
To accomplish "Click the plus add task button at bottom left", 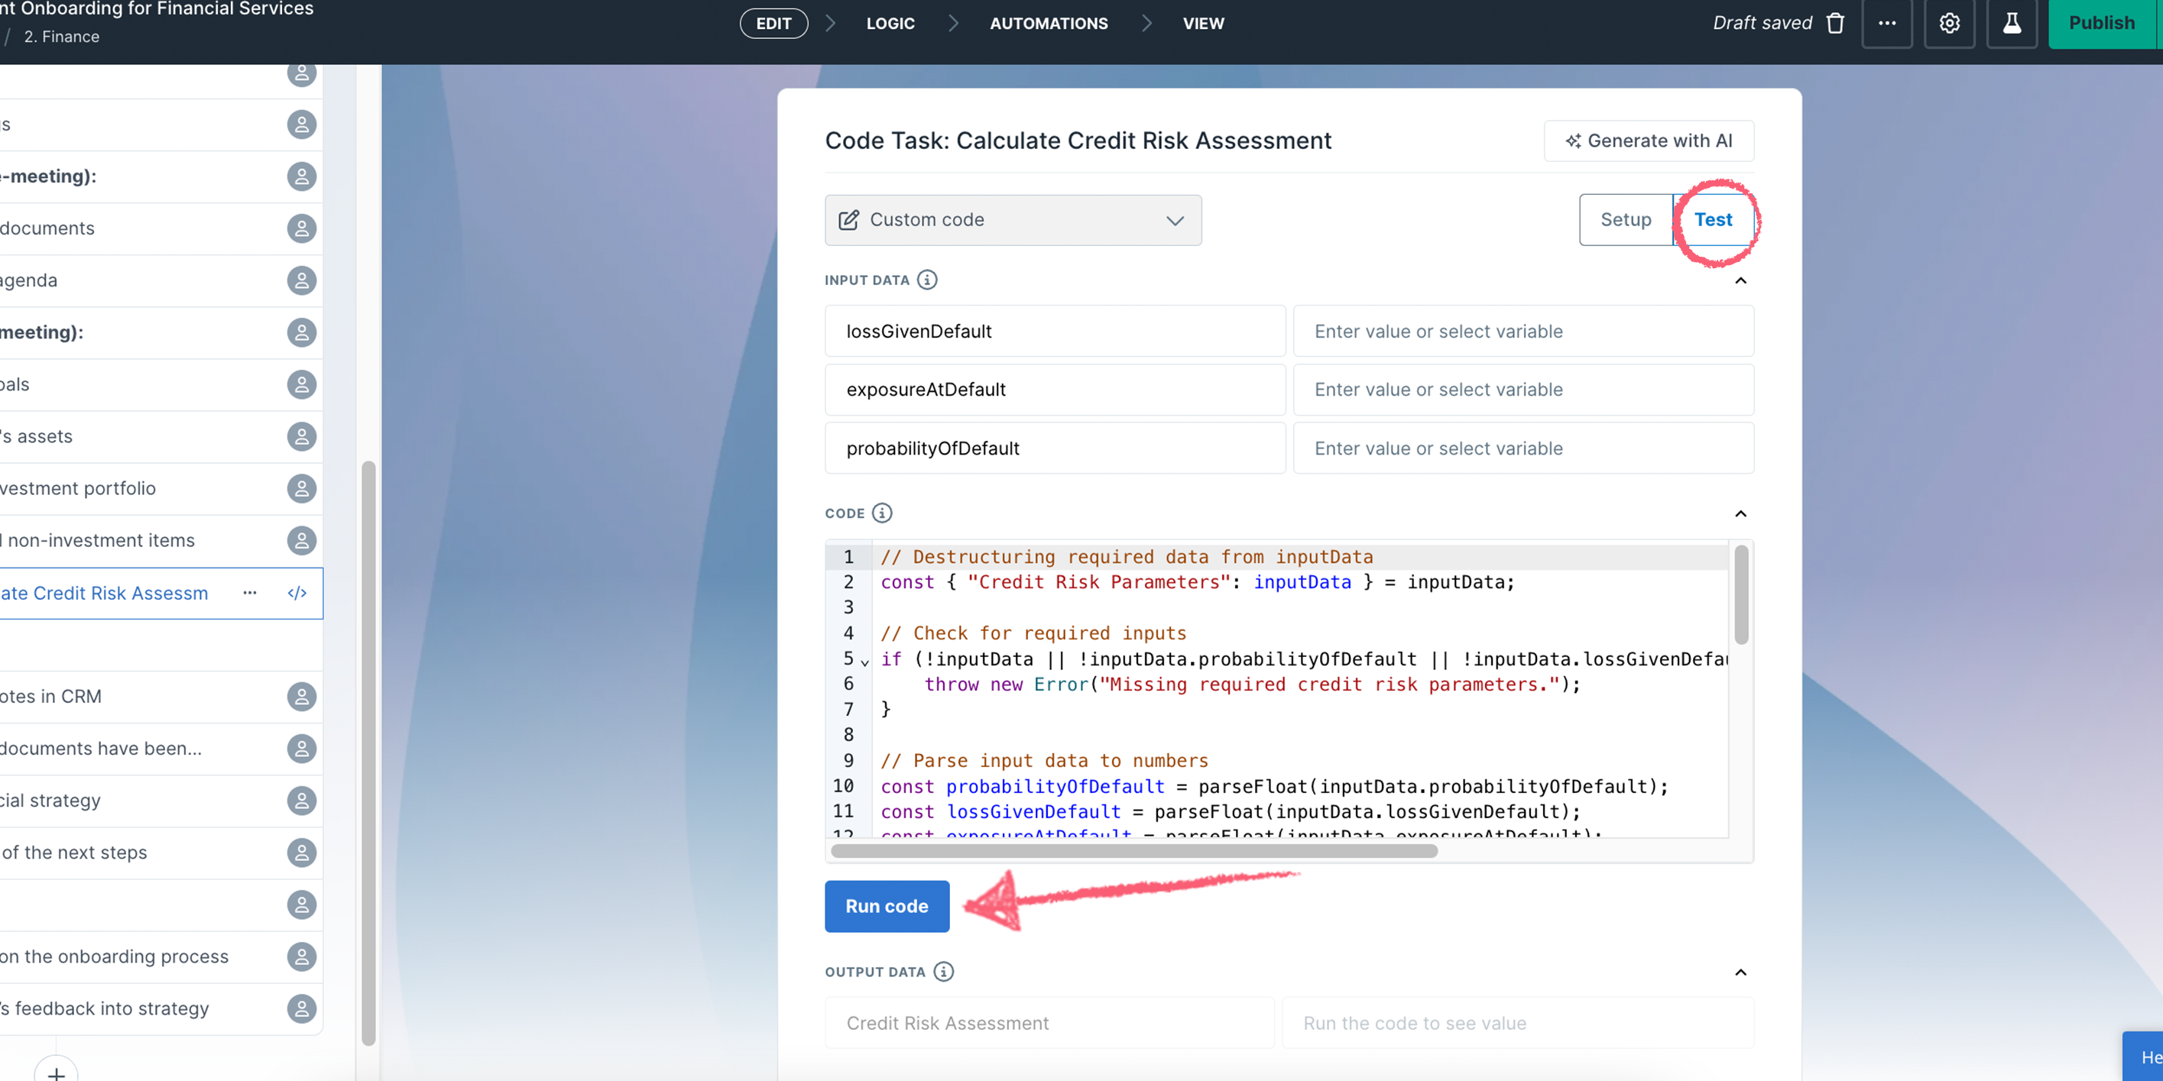I will (56, 1073).
